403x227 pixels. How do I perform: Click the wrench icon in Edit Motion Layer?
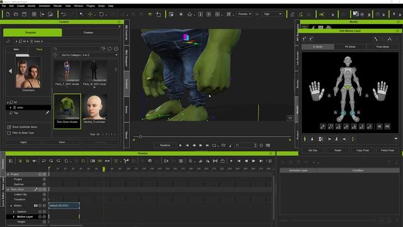pos(376,39)
